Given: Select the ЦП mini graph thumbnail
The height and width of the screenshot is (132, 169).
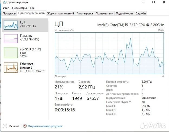Looking at the screenshot, I should (x=11, y=25).
